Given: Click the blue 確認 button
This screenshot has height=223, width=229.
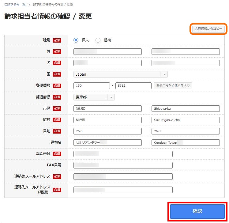Looking at the screenshot, I should pyautogui.click(x=197, y=211).
